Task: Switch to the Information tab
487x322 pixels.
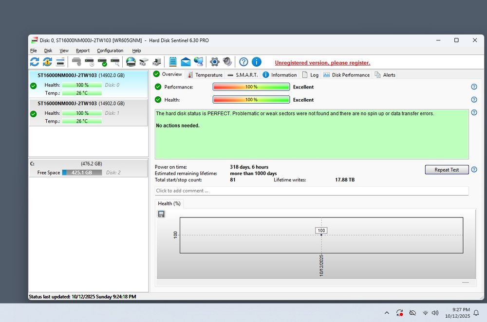Action: pyautogui.click(x=280, y=75)
